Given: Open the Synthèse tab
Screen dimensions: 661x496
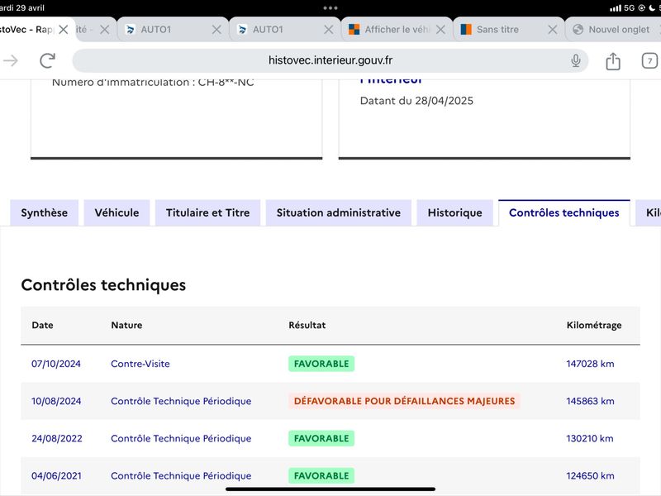Looking at the screenshot, I should tap(45, 212).
